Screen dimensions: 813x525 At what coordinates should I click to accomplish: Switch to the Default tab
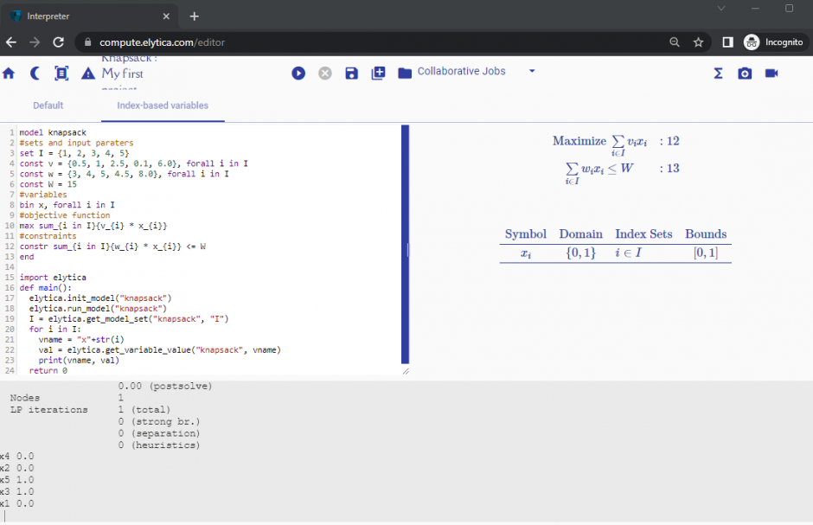pyautogui.click(x=48, y=105)
